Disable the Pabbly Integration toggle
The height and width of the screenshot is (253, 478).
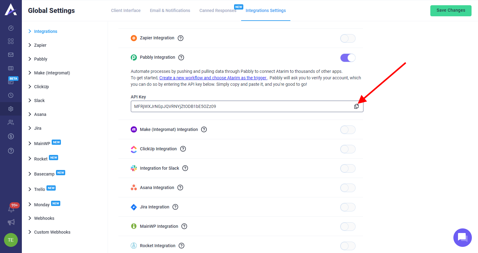[348, 58]
